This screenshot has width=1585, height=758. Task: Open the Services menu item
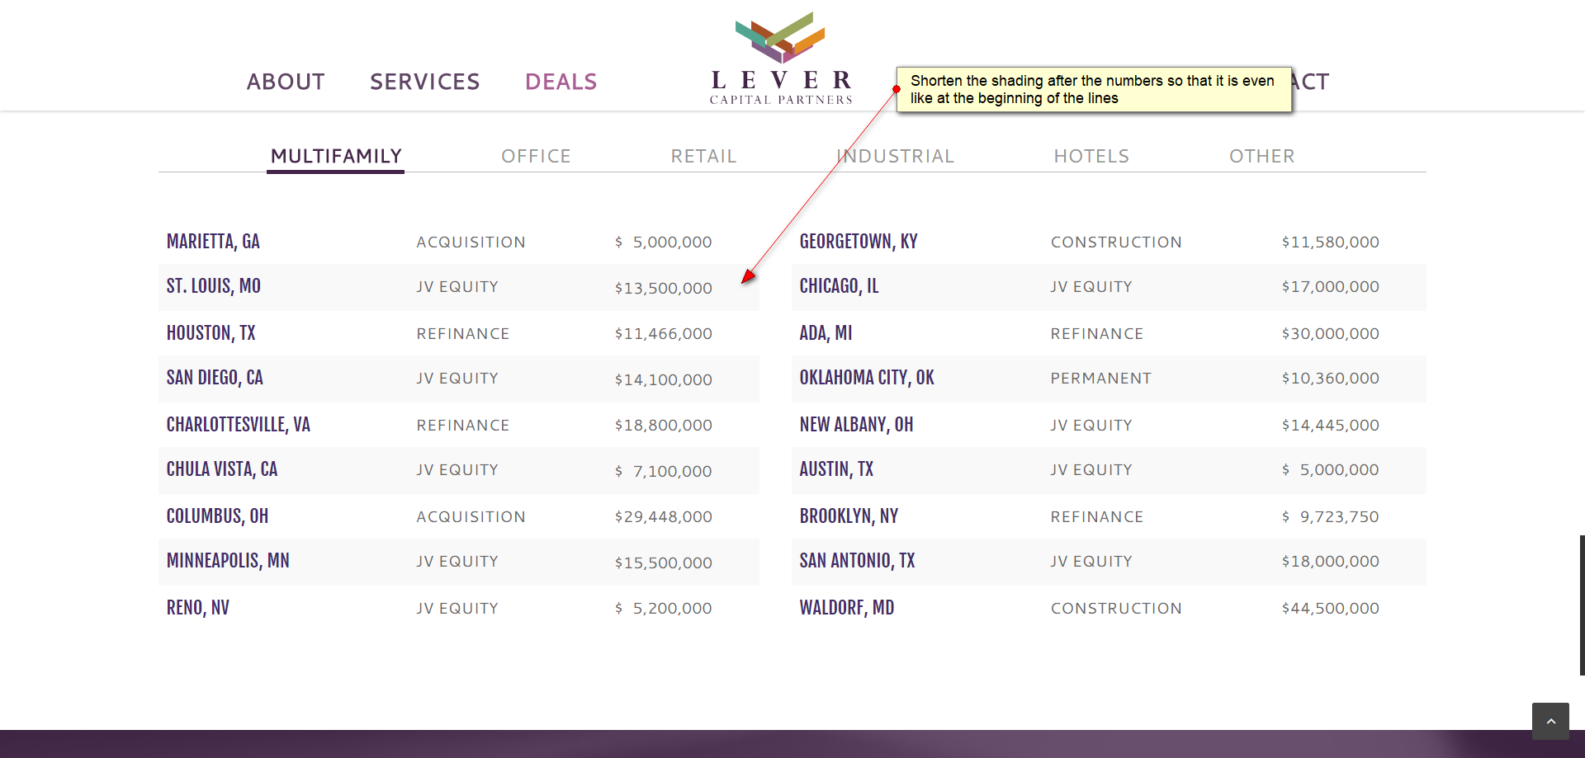[x=424, y=82]
